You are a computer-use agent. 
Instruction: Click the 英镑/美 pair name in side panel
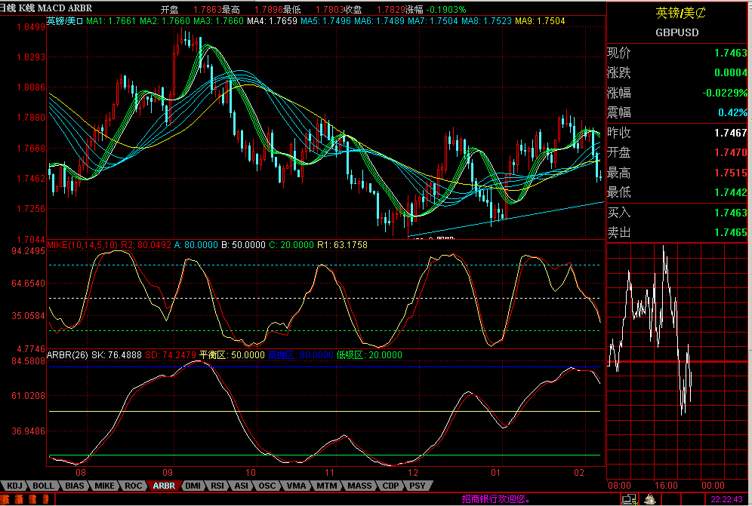(680, 13)
